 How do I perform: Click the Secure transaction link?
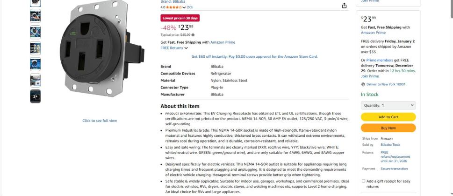point(394,169)
